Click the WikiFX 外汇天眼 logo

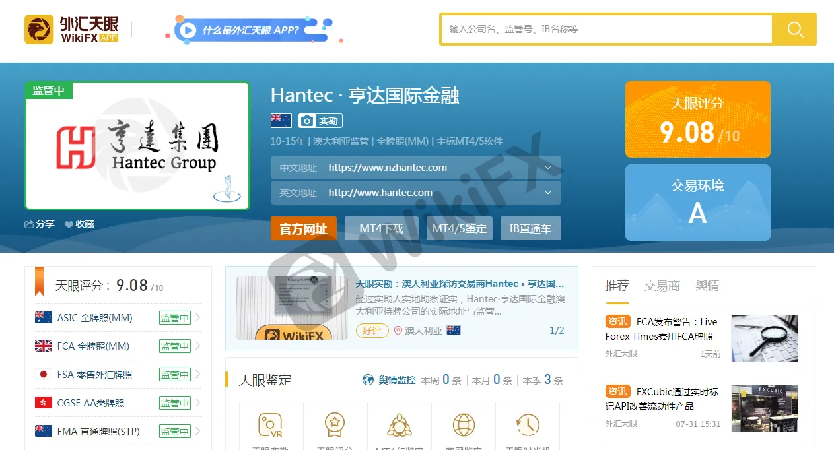[x=71, y=29]
